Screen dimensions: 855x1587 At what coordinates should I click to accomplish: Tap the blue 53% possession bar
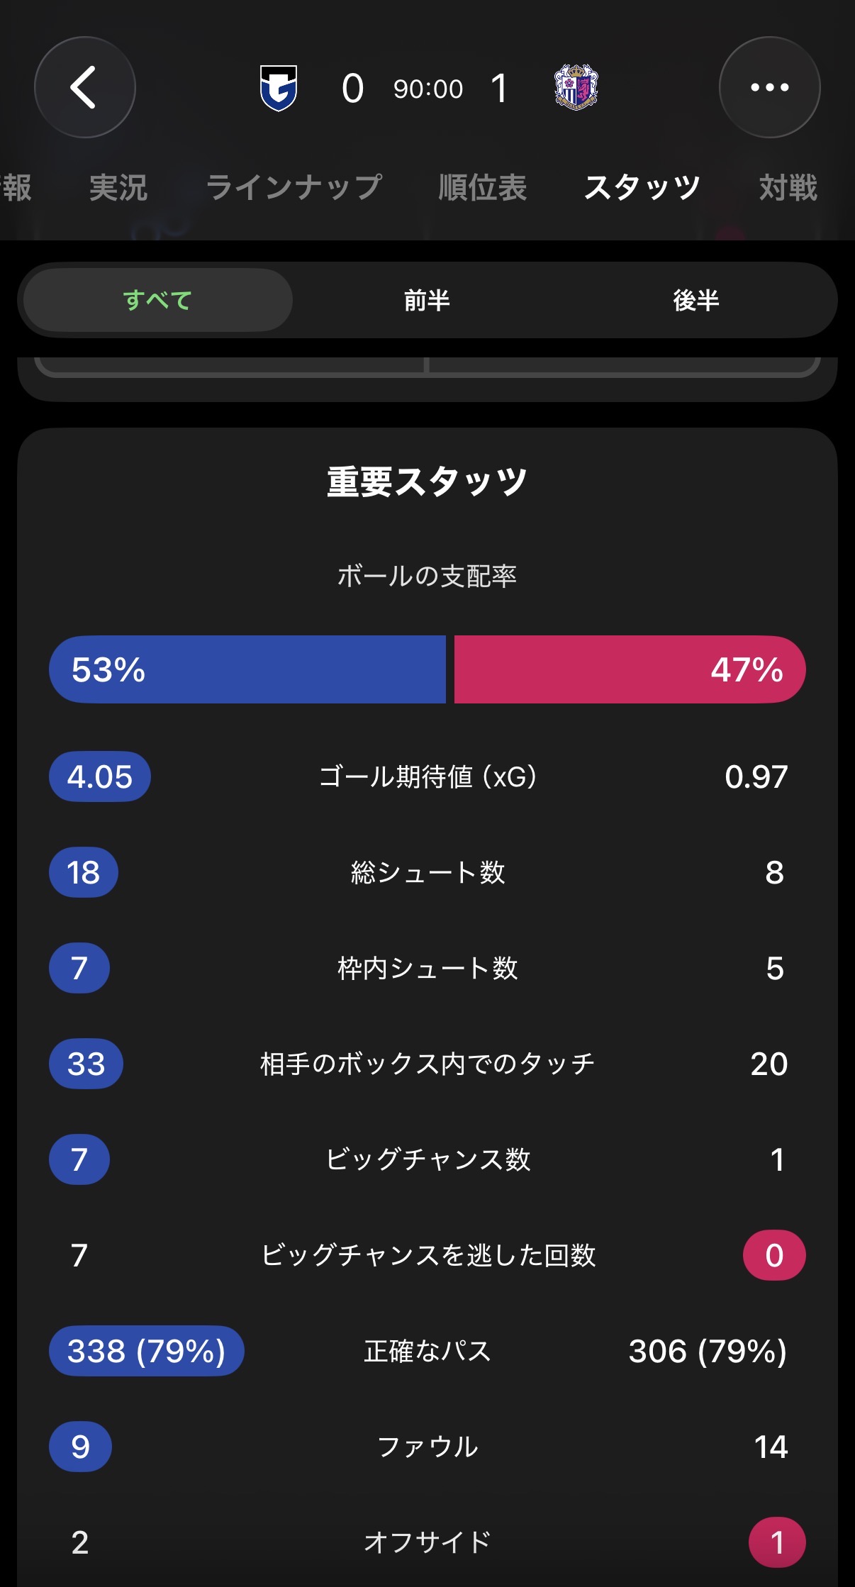pyautogui.click(x=247, y=669)
